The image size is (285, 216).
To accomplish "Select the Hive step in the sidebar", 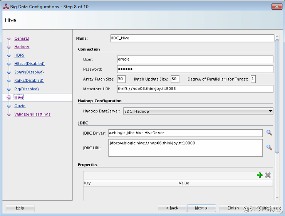I will [x=19, y=97].
